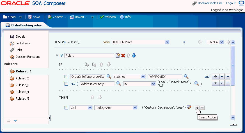Go to the previous rules page arrow

200,42
